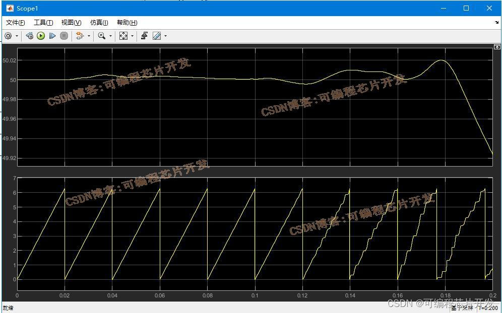Expand the configuration gear dropdown arrow
Viewport: 502px width, 313px height.
17,36
